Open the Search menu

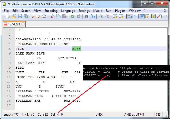26,11
